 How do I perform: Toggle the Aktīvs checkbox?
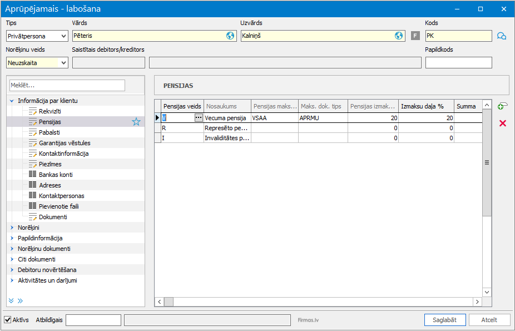pyautogui.click(x=8, y=320)
